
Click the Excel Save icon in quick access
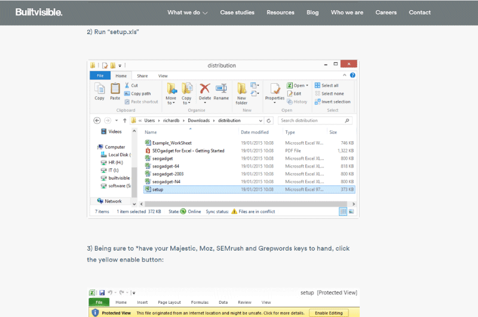coord(102,292)
